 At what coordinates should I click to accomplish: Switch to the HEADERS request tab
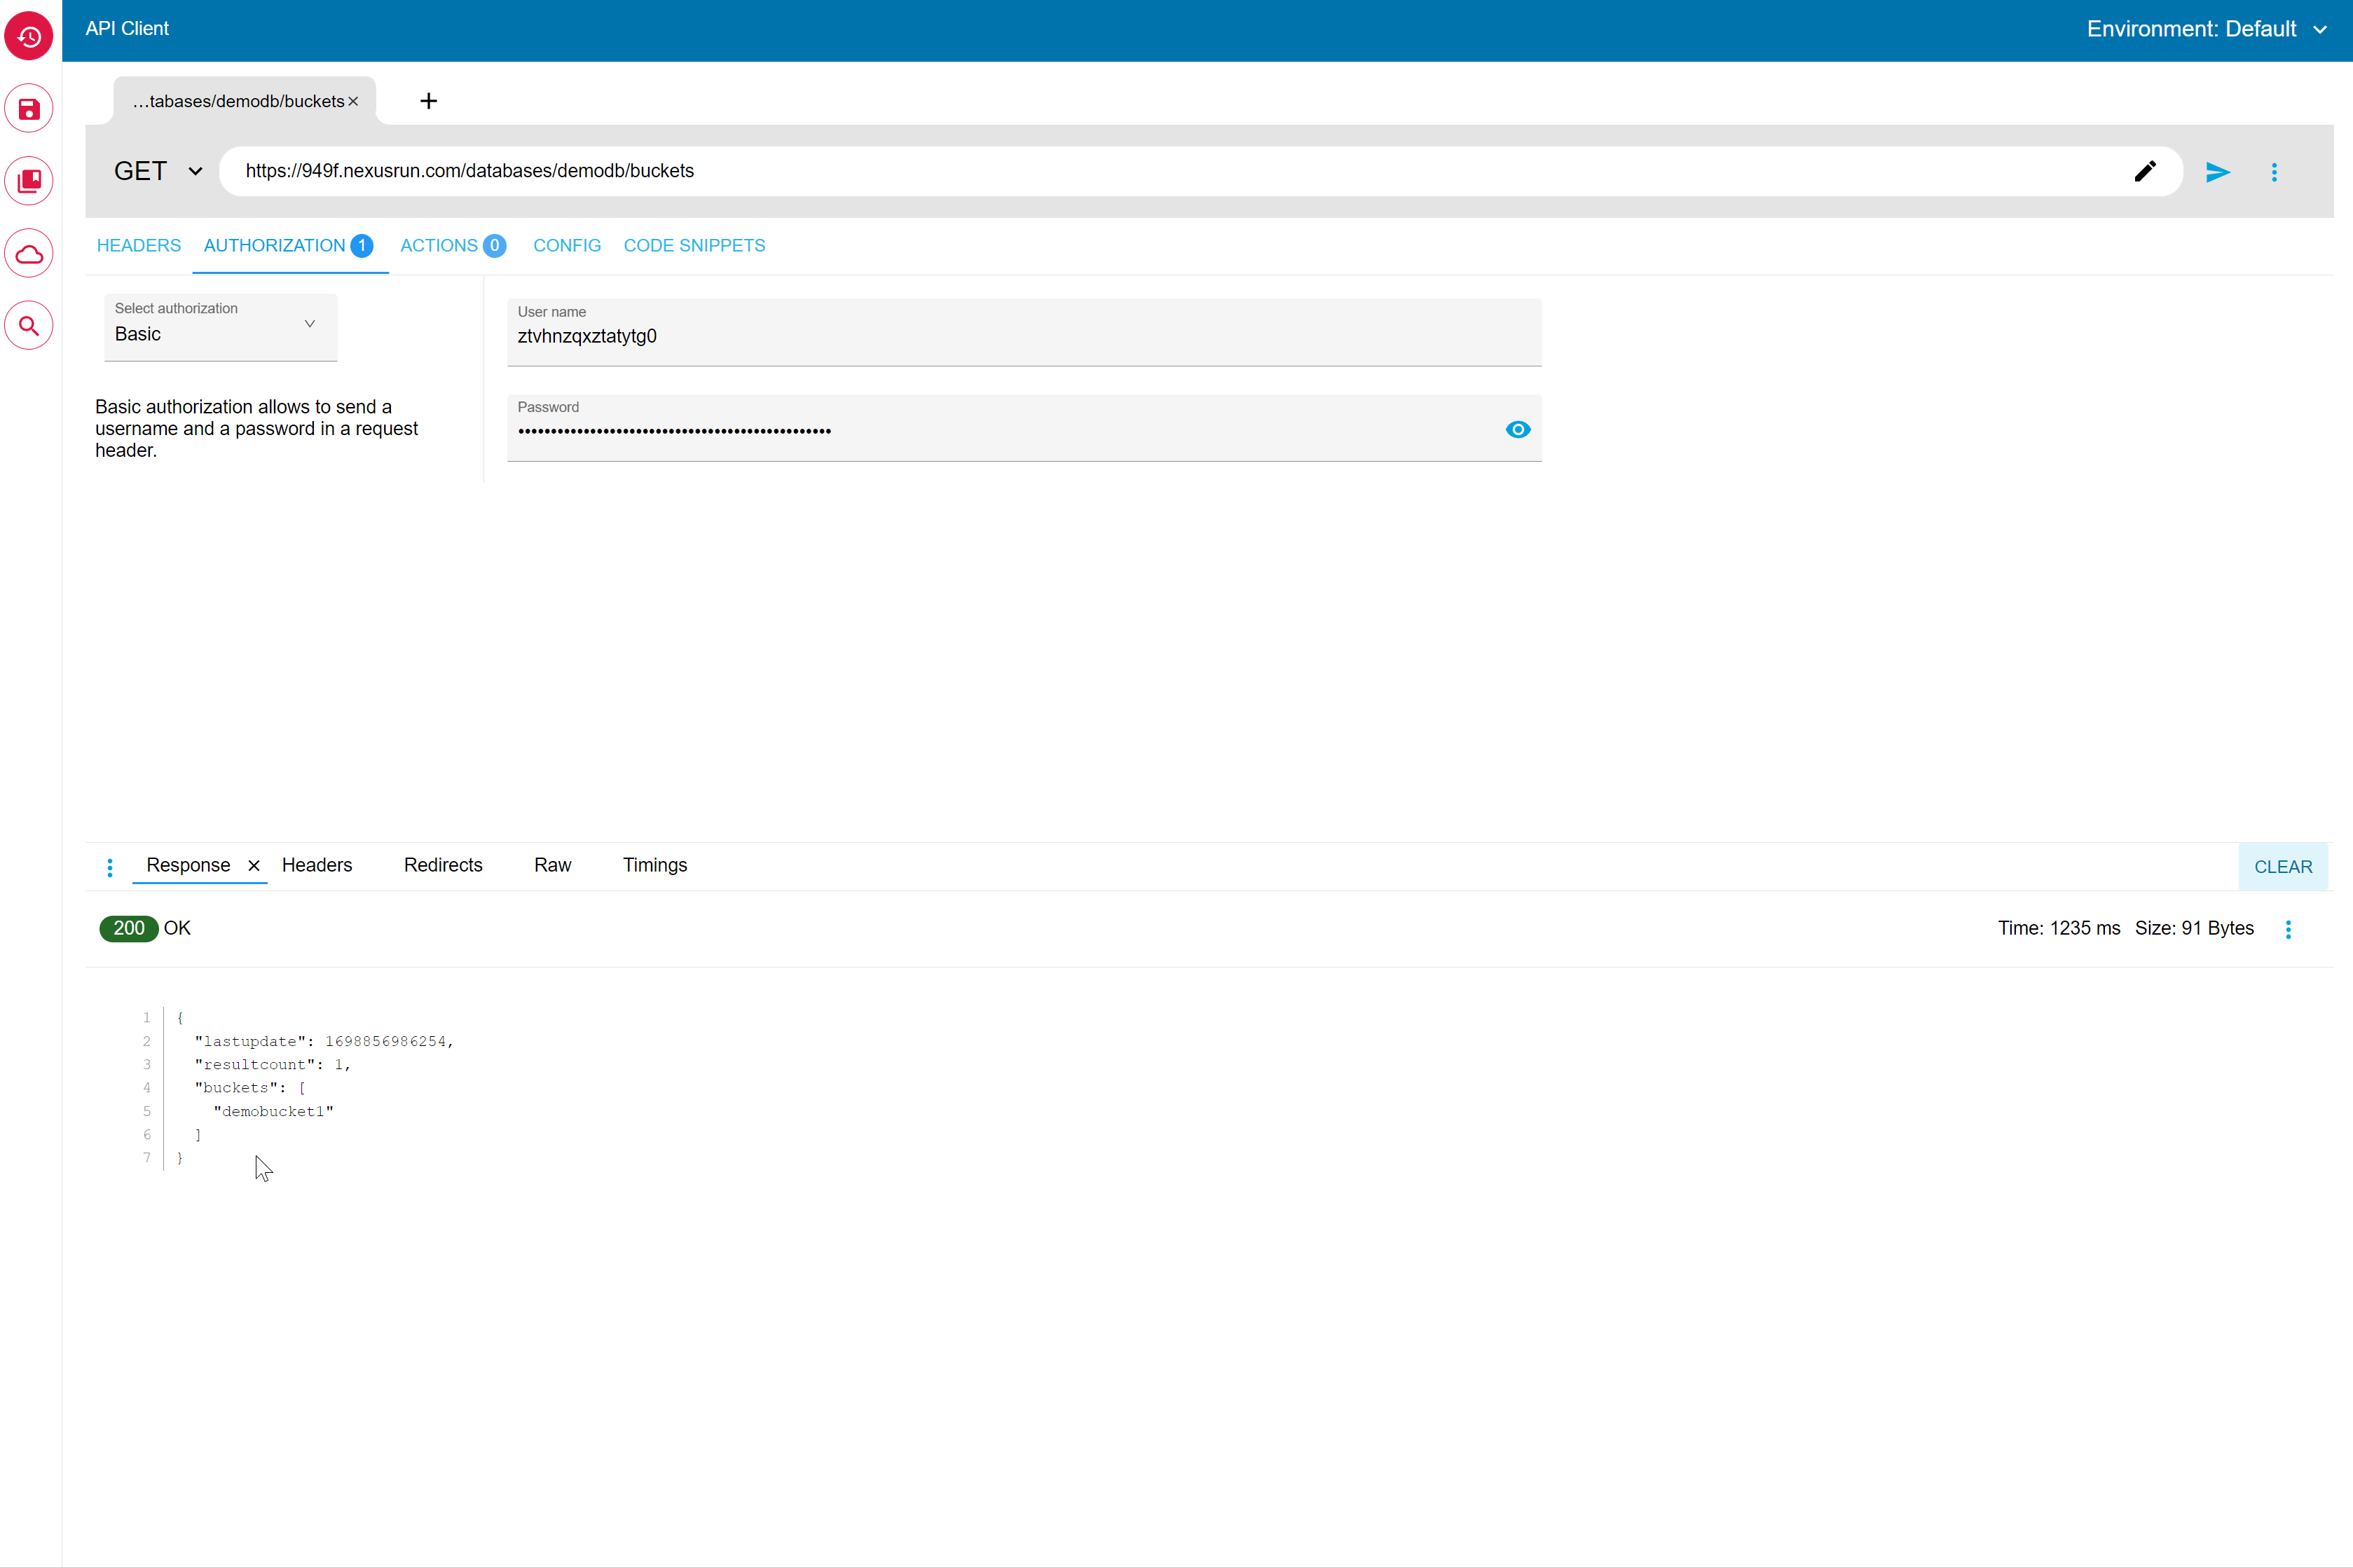pos(139,245)
